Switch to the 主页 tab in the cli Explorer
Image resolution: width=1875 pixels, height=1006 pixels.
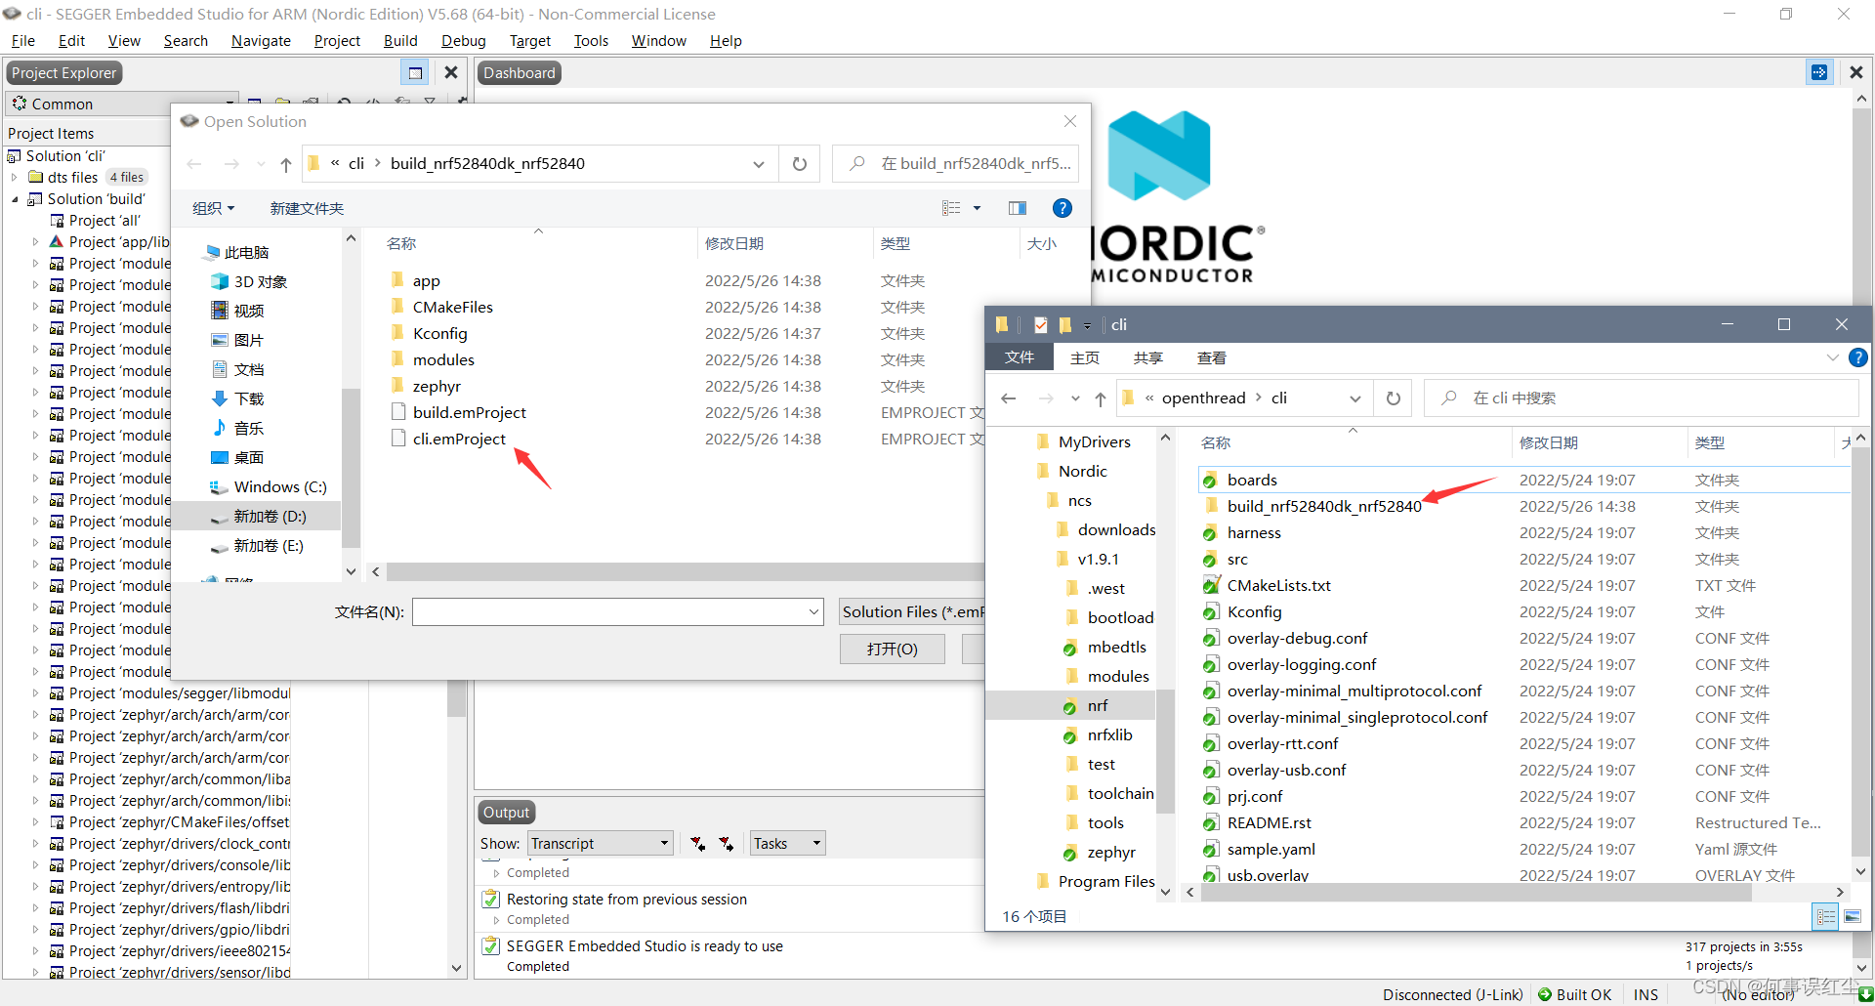[x=1084, y=357]
